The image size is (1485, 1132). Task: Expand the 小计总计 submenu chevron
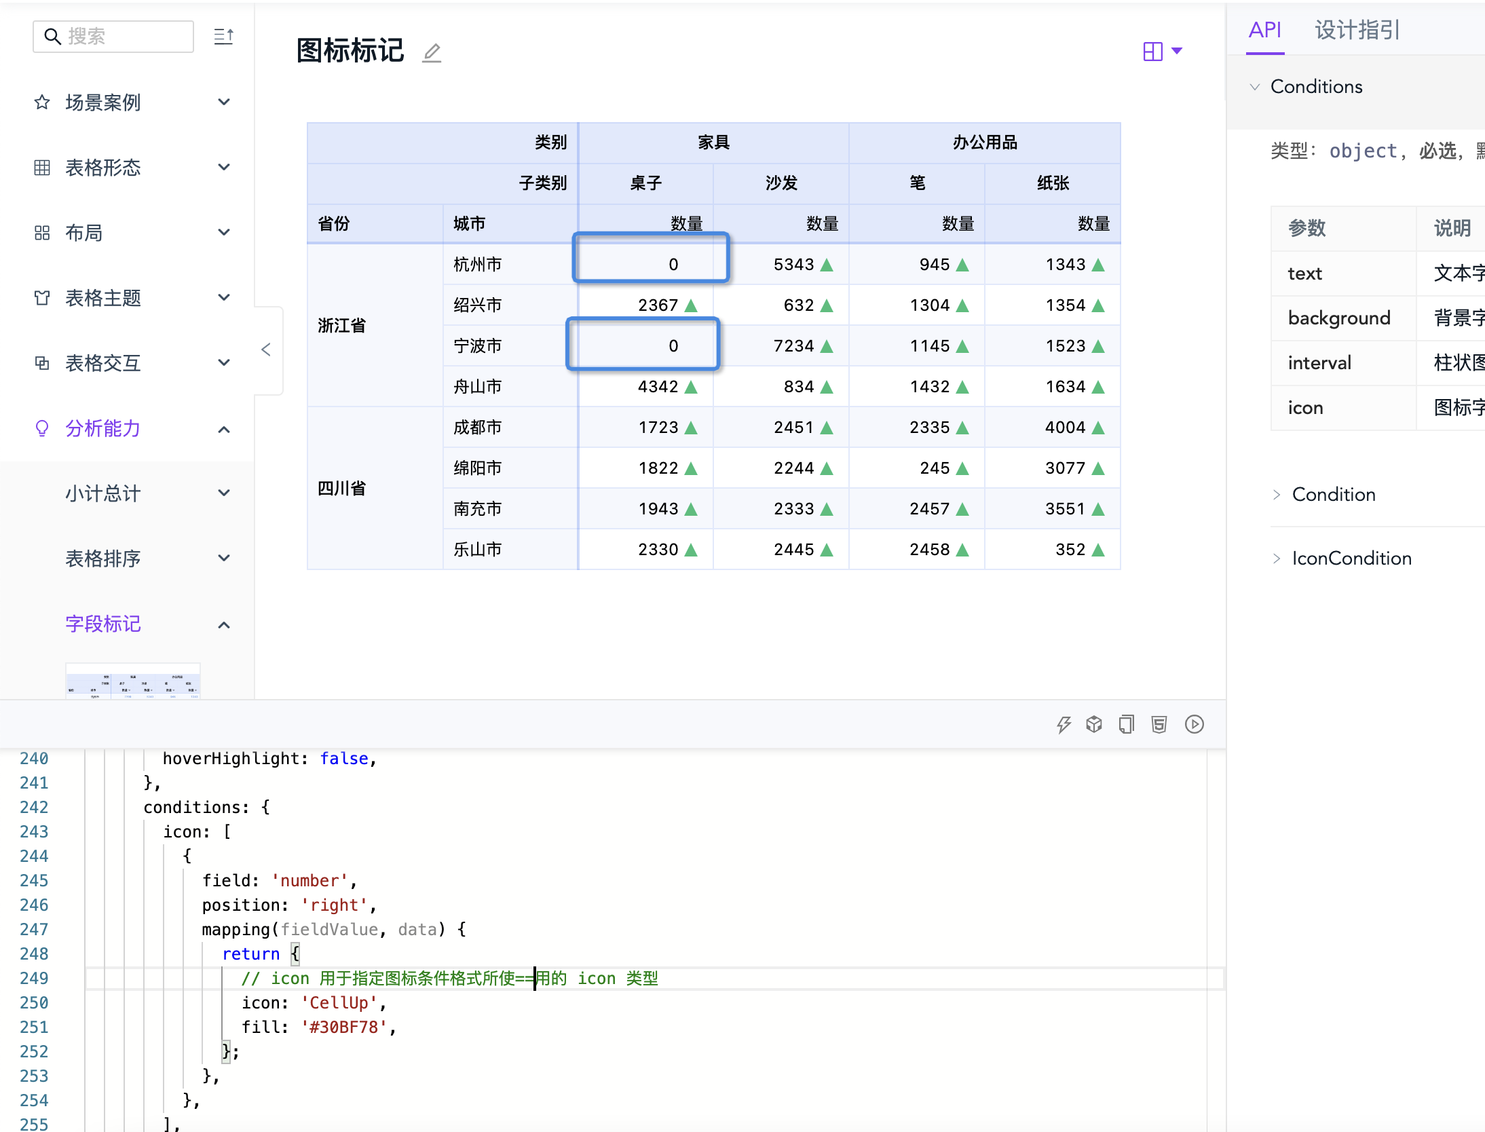pyautogui.click(x=224, y=493)
